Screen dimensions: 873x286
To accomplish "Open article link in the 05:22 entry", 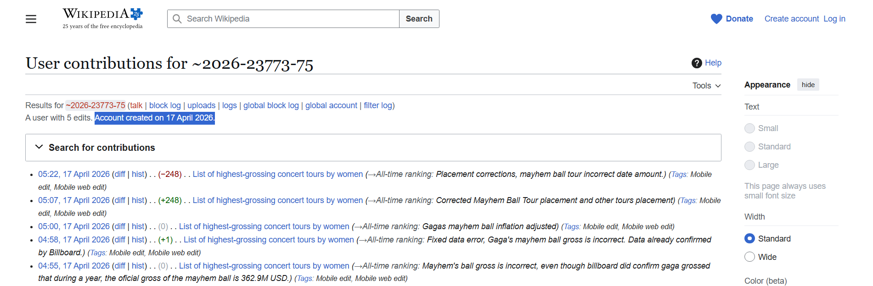I will (x=278, y=174).
